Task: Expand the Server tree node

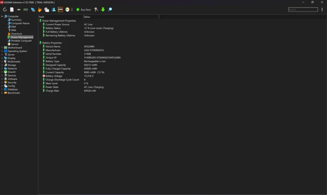Action: (x=2, y=55)
